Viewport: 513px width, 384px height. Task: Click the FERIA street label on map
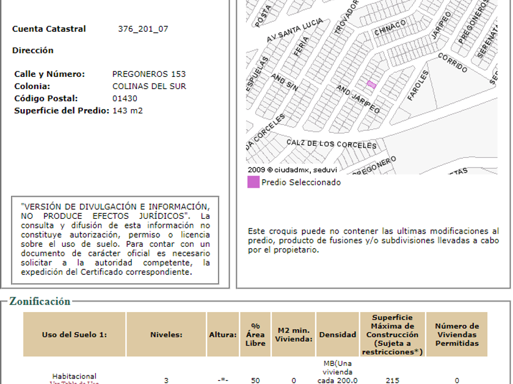coord(301,46)
